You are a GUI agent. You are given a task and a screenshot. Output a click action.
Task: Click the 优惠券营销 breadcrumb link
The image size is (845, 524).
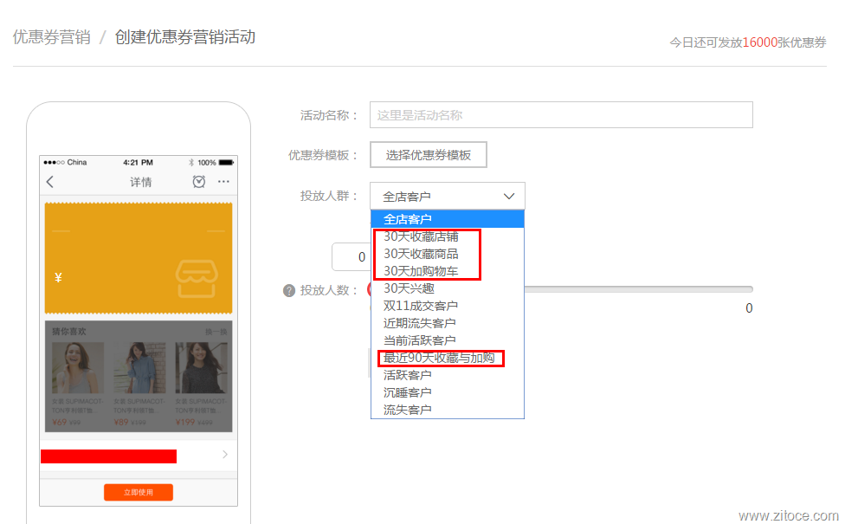(x=51, y=37)
